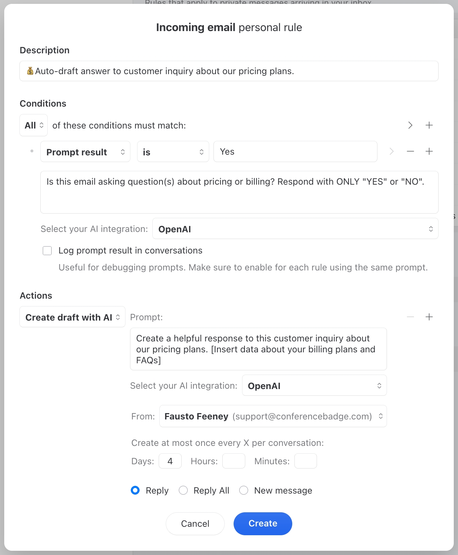Open the Create draft with AI action dropdown
The height and width of the screenshot is (555, 458).
click(x=72, y=317)
